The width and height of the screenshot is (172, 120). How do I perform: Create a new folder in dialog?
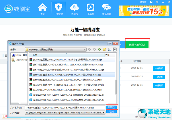click(104, 50)
